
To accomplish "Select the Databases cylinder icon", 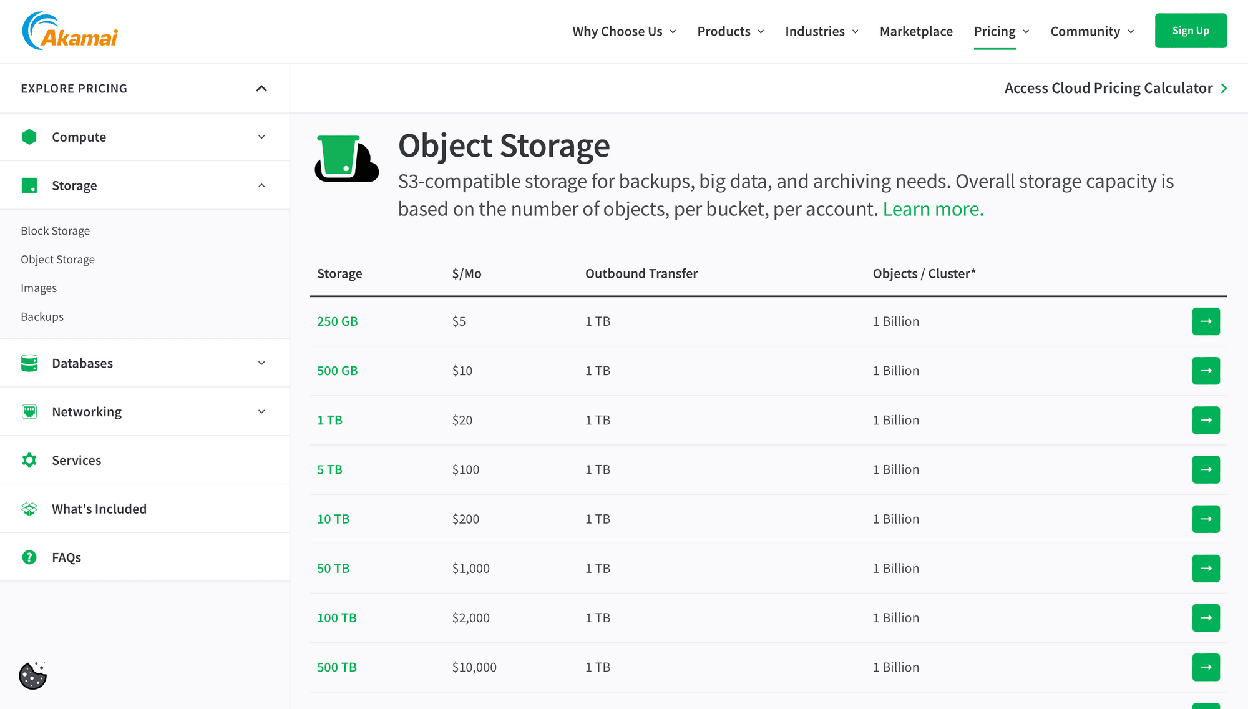I will click(29, 363).
